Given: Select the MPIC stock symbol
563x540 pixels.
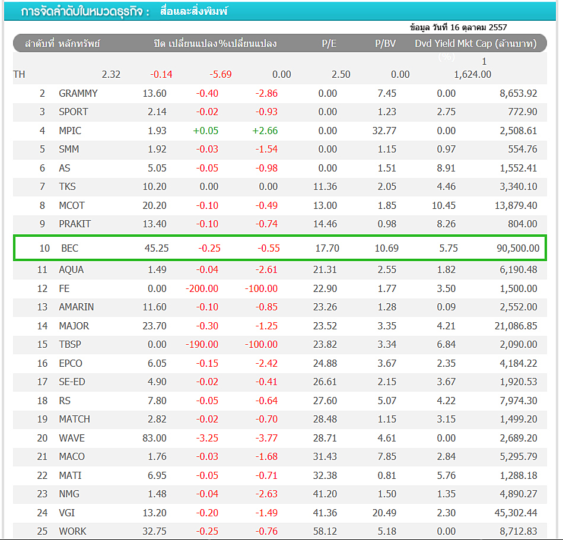Looking at the screenshot, I should pos(70,131).
